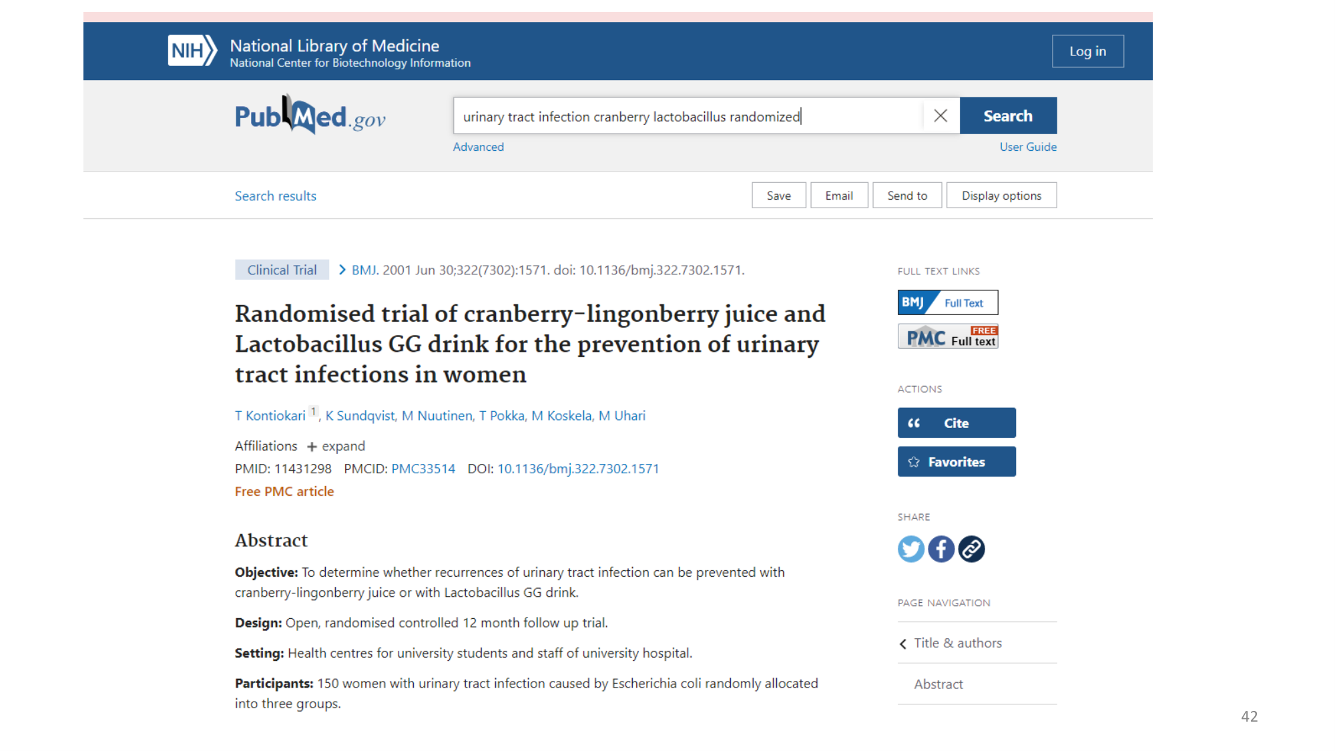Open author T Kontiokari link
Screen dimensions: 1335x751
pyautogui.click(x=270, y=416)
